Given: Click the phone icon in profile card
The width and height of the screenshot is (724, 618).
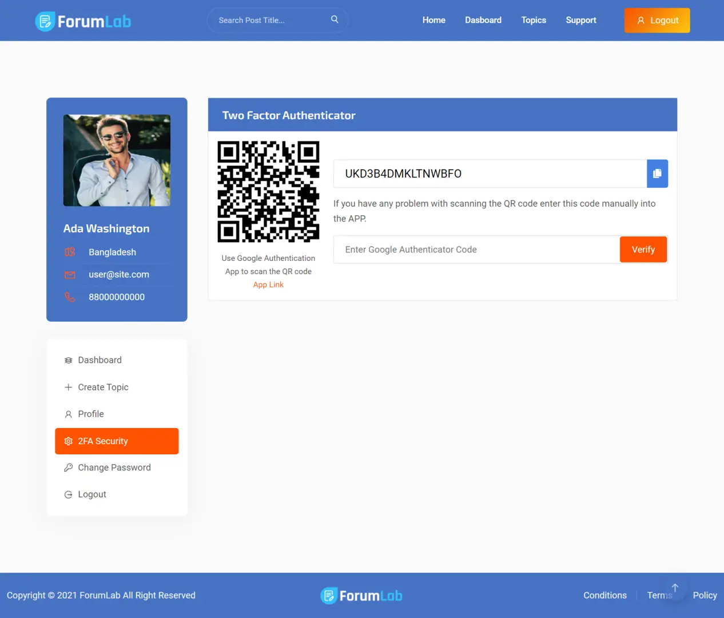Looking at the screenshot, I should 70,297.
